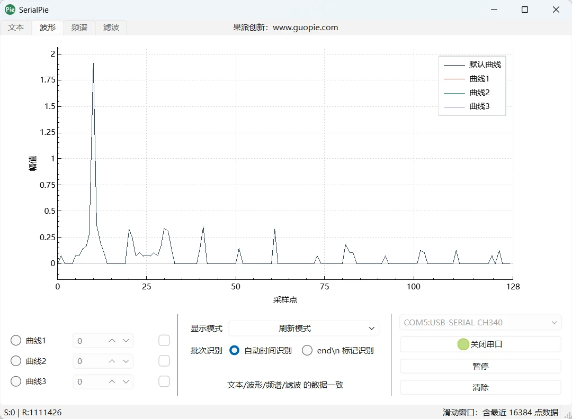Select the 曲线2 radio button
This screenshot has width=572, height=419.
(16, 361)
